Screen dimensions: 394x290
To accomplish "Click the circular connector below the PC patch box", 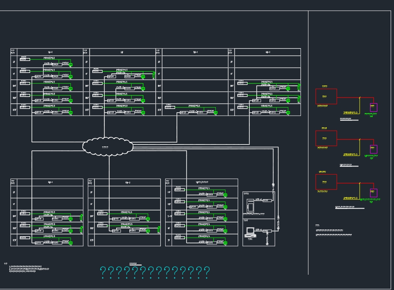I will click(267, 244).
